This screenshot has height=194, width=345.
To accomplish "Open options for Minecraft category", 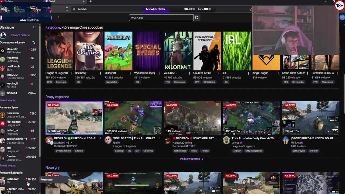I will coord(130,73).
